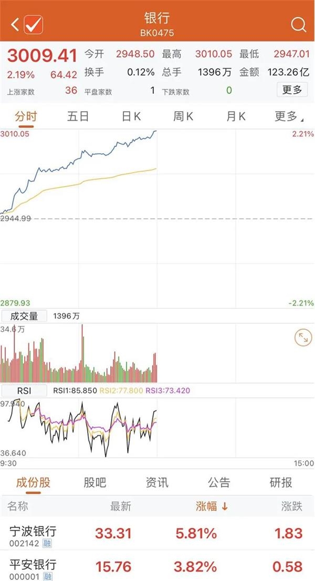
Task: Open the 宁波银行 stock row
Action: (157, 534)
